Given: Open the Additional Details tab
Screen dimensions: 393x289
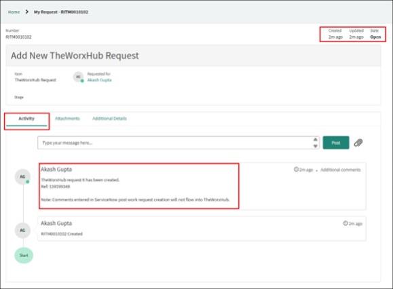Looking at the screenshot, I should pyautogui.click(x=109, y=119).
